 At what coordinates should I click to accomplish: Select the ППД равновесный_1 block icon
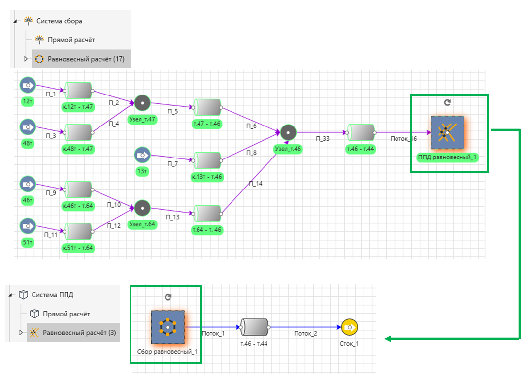click(448, 133)
